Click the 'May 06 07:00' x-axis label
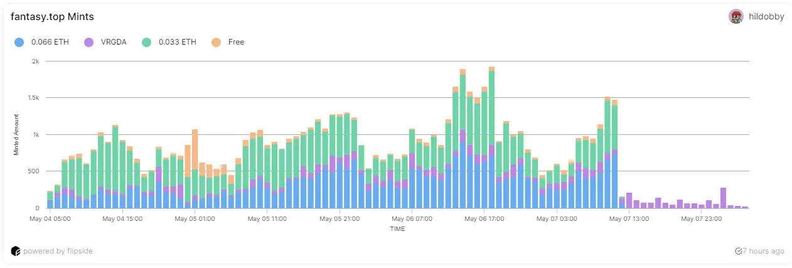The height and width of the screenshot is (268, 792). click(411, 219)
